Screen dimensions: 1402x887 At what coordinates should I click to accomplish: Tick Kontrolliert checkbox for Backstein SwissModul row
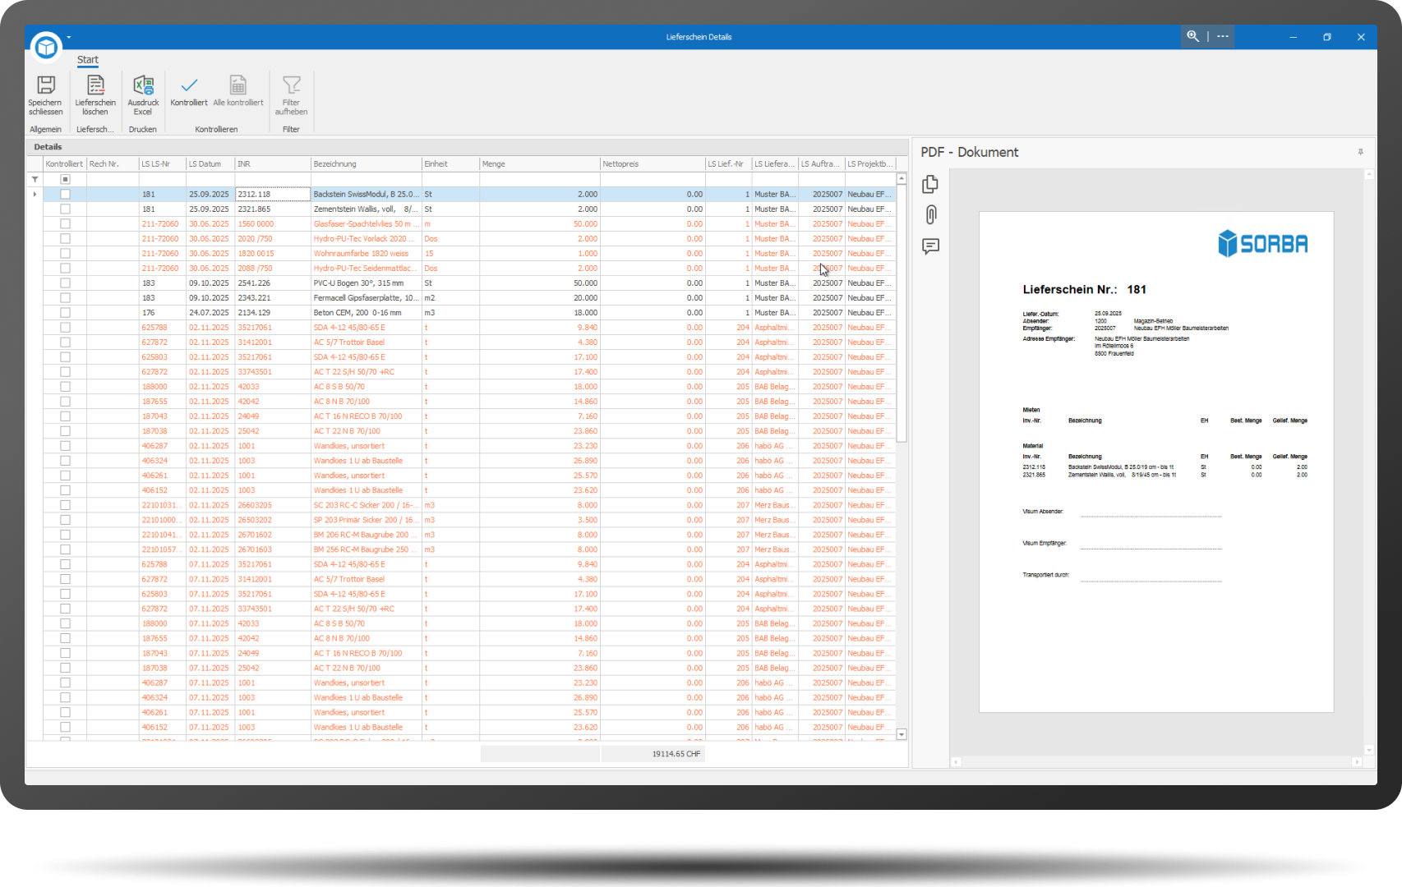[x=65, y=195]
